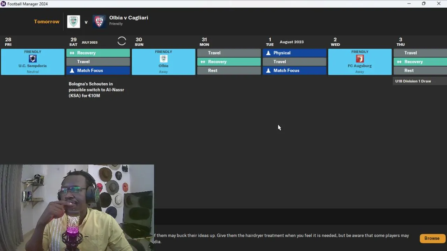The height and width of the screenshot is (251, 447).
Task: Click the FC Augsburg crest on Wednesday's friendly
Action: coord(360,59)
